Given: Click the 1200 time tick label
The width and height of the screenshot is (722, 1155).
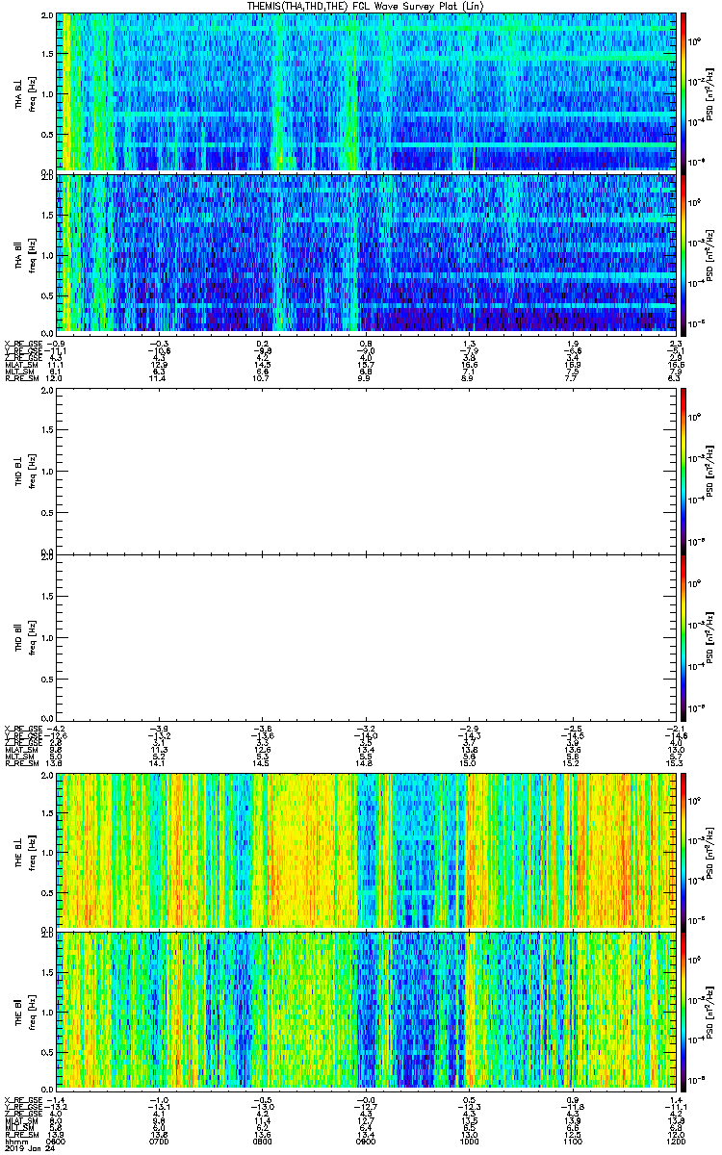Looking at the screenshot, I should pos(675,1141).
